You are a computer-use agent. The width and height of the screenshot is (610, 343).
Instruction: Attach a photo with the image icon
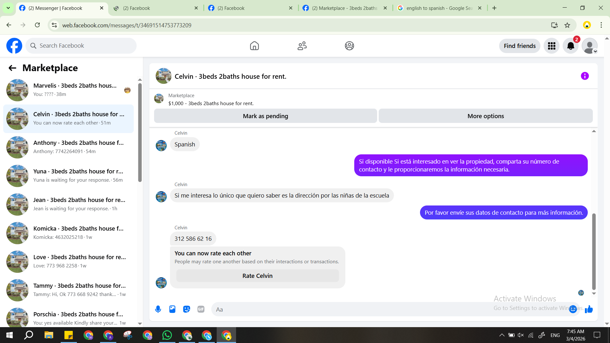coord(172,309)
